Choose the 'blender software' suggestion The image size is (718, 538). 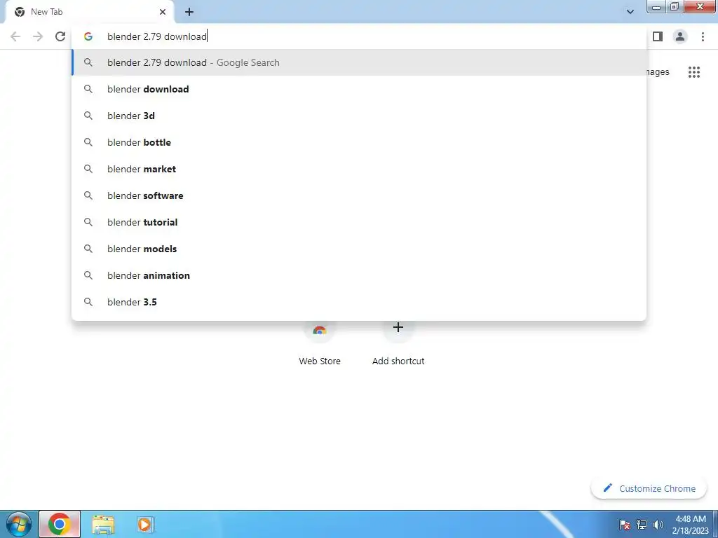tap(359, 195)
